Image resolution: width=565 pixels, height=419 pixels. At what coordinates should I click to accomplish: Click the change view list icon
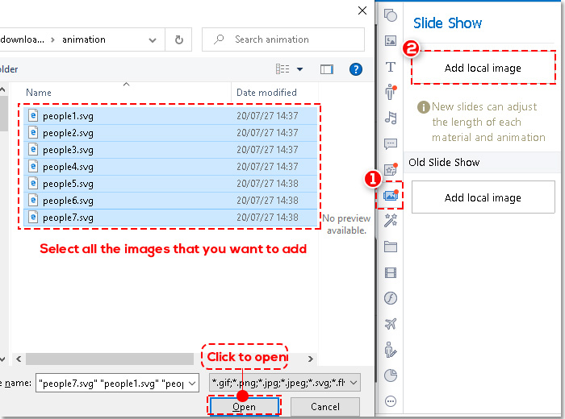click(x=282, y=68)
